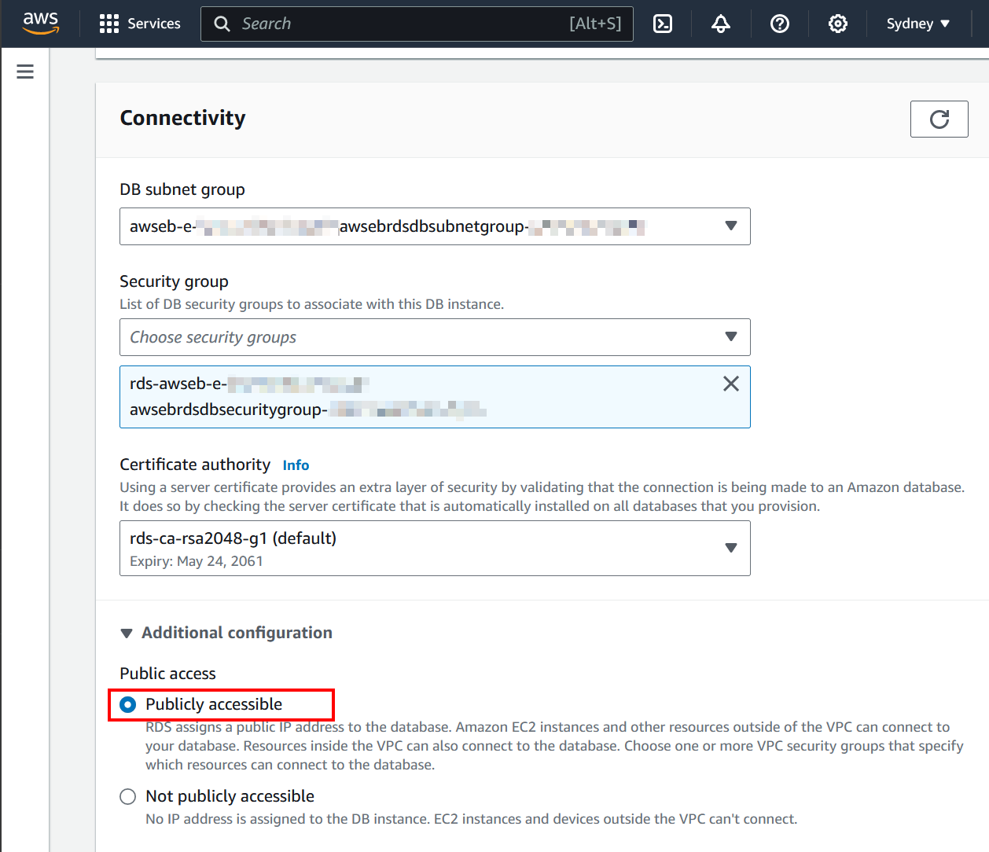Open the Services grid icon
This screenshot has width=989, height=852.
(108, 23)
